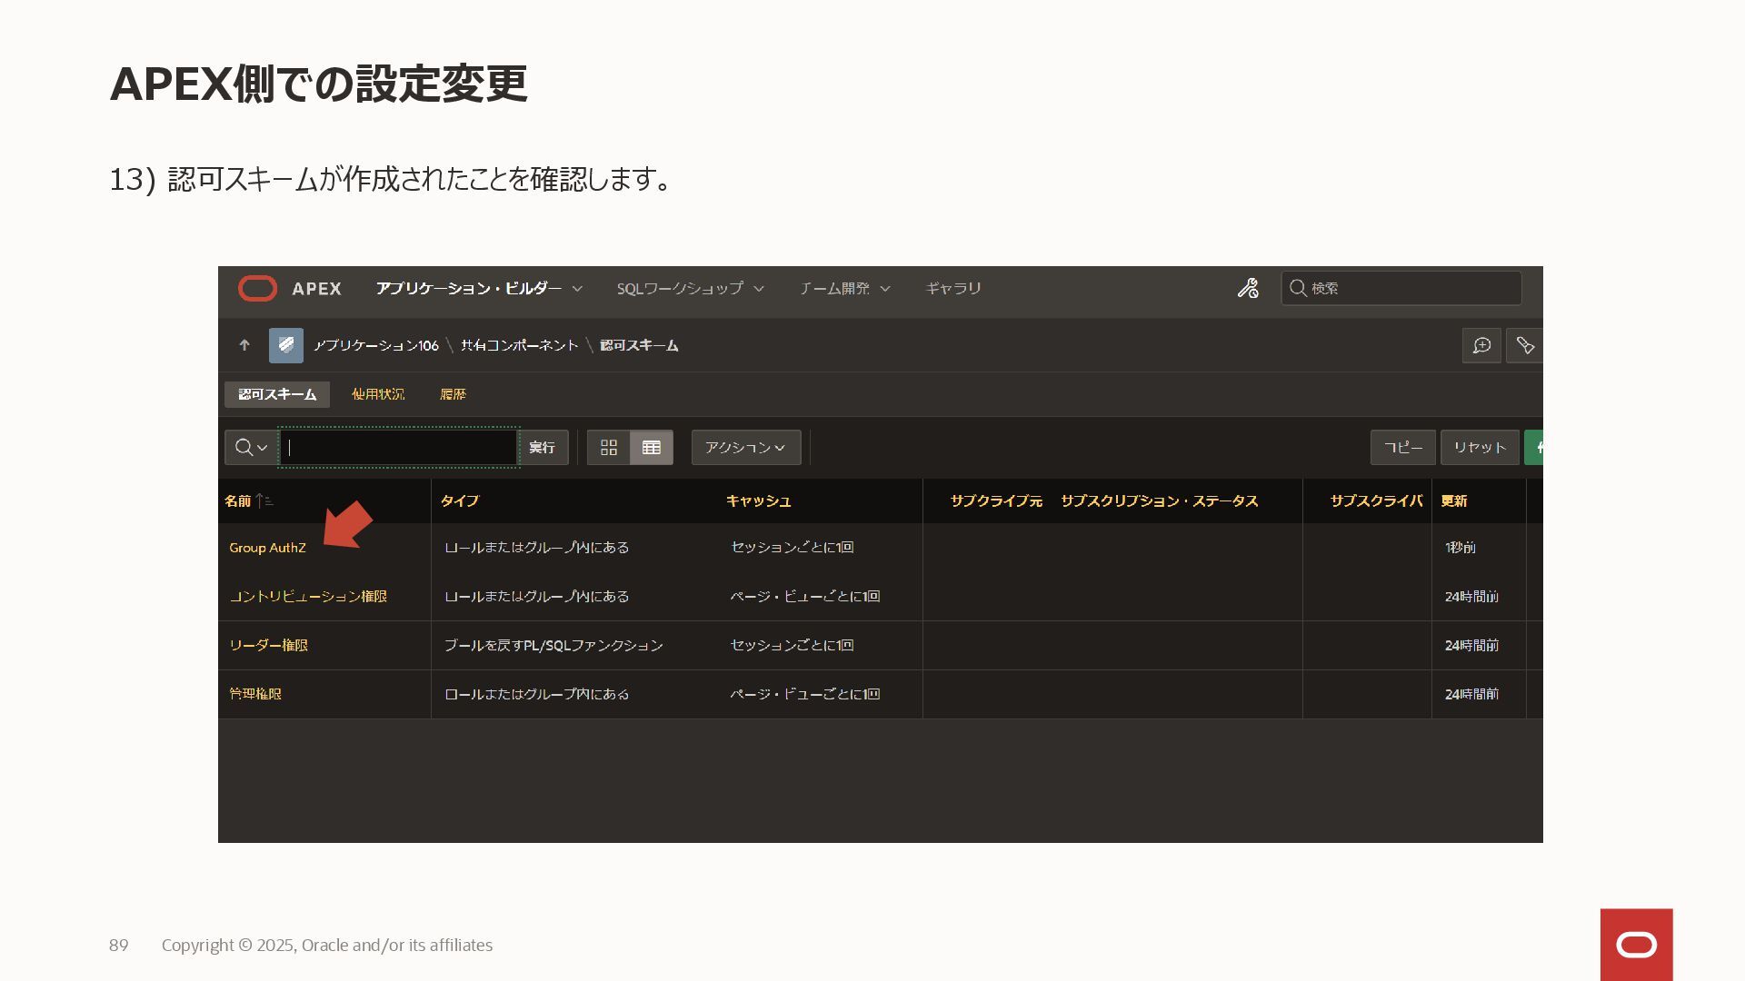Open the アプリケーション・ビルダー menu
Image resolution: width=1745 pixels, height=981 pixels.
tap(479, 289)
